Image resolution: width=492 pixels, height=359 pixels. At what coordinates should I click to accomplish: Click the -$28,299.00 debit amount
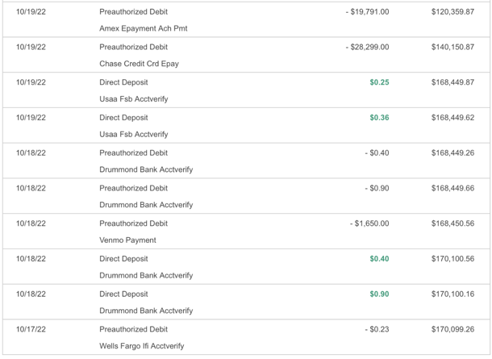(x=368, y=47)
